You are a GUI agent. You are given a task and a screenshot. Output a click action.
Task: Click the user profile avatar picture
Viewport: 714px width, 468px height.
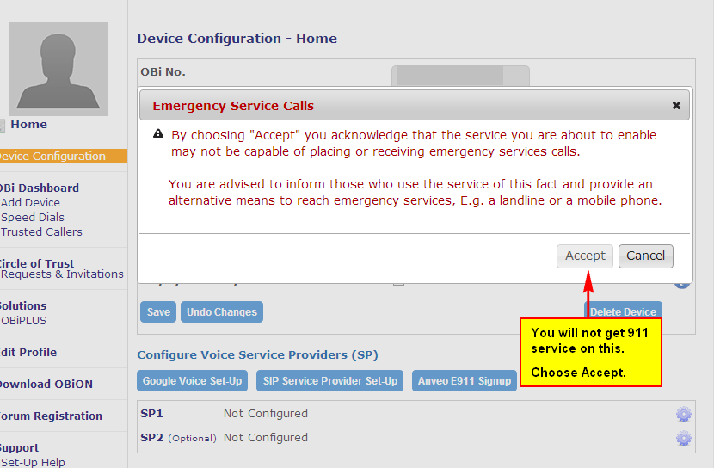click(58, 68)
